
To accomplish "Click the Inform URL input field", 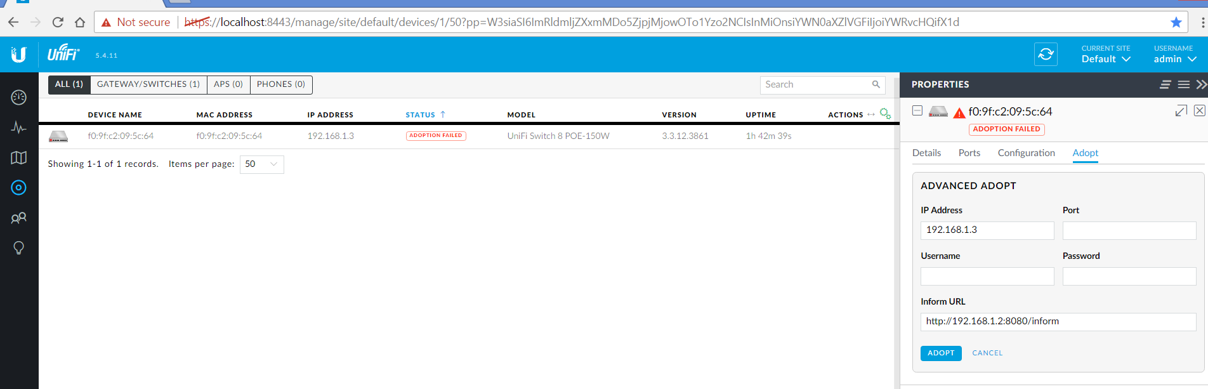I will point(1058,322).
